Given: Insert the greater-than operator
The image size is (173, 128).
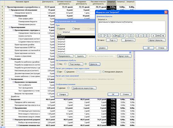Looking at the screenshot, I should click(x=148, y=36).
